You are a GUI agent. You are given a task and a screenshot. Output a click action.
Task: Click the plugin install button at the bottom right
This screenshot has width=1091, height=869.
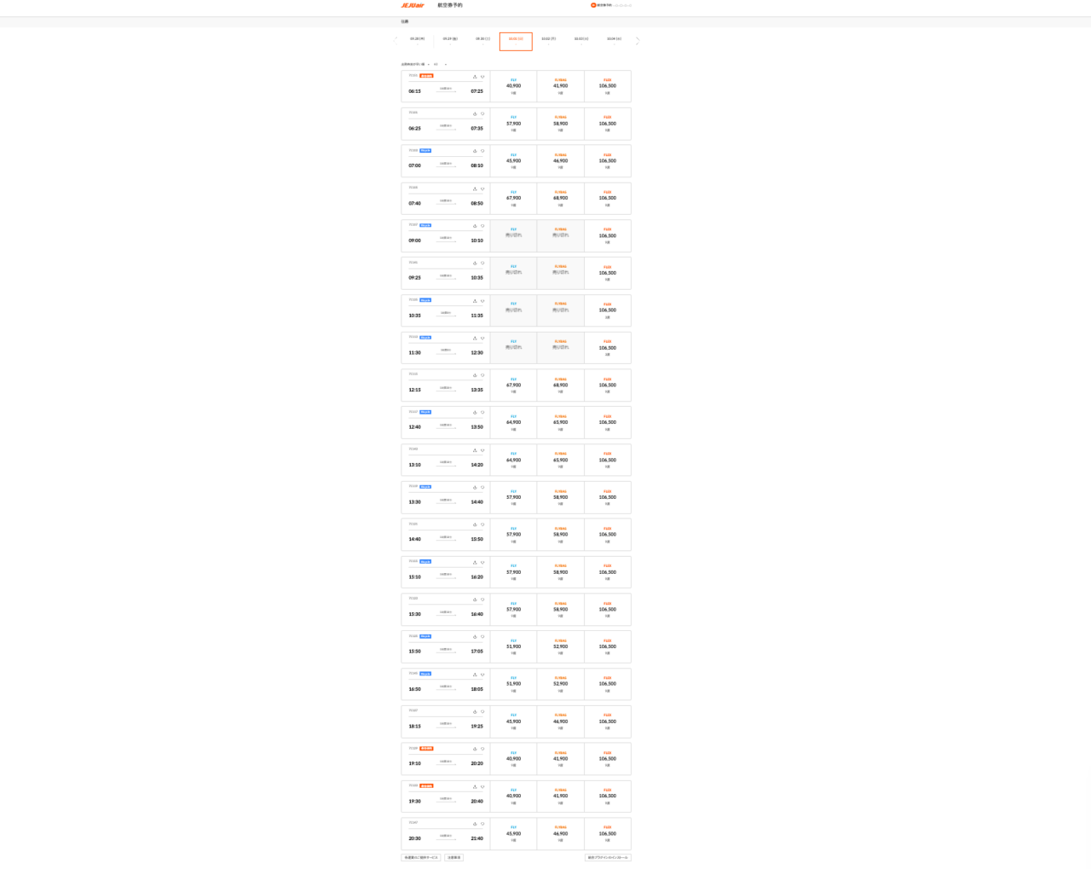click(x=608, y=858)
